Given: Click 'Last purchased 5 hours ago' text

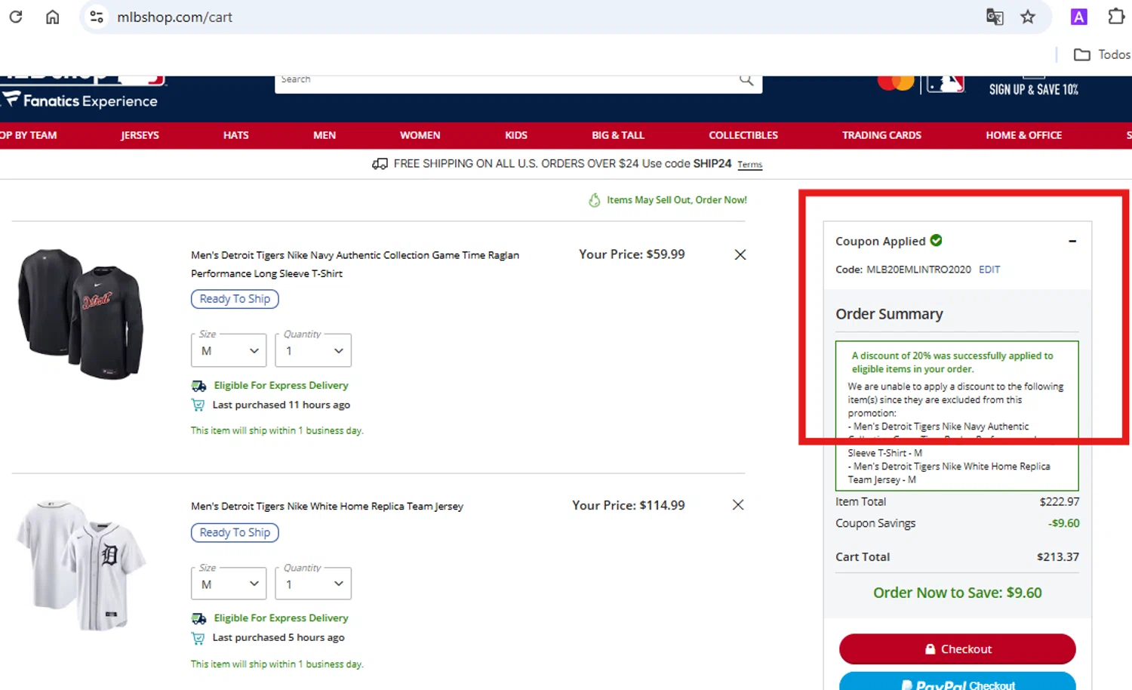Looking at the screenshot, I should tap(278, 638).
